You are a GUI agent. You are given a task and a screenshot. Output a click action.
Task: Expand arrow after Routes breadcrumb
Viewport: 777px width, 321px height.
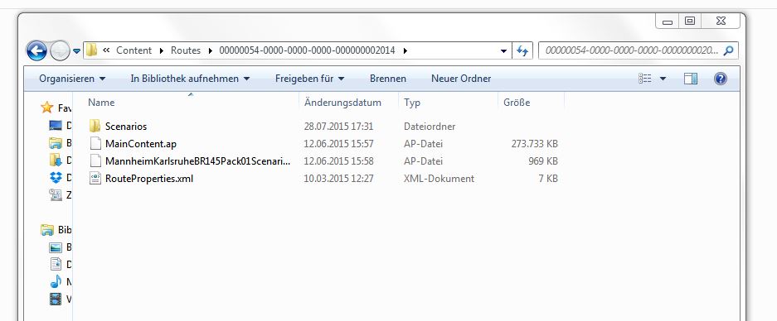pos(210,50)
